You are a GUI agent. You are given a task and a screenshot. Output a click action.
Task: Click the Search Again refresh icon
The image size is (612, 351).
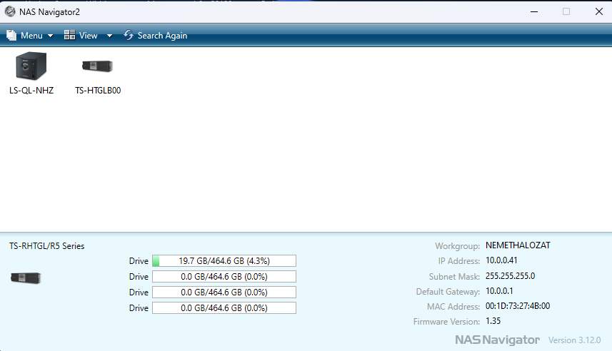click(x=129, y=35)
